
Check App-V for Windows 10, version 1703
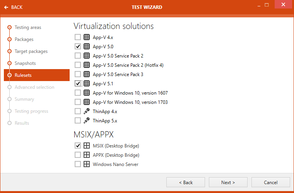(x=78, y=102)
